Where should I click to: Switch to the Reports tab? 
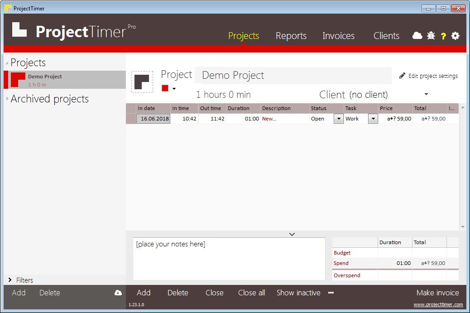[291, 36]
